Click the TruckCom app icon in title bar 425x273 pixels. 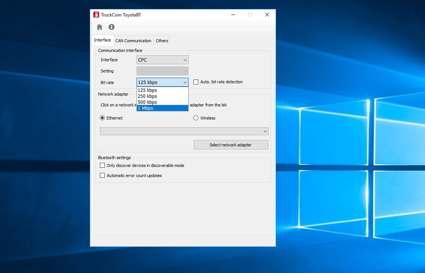coord(96,15)
